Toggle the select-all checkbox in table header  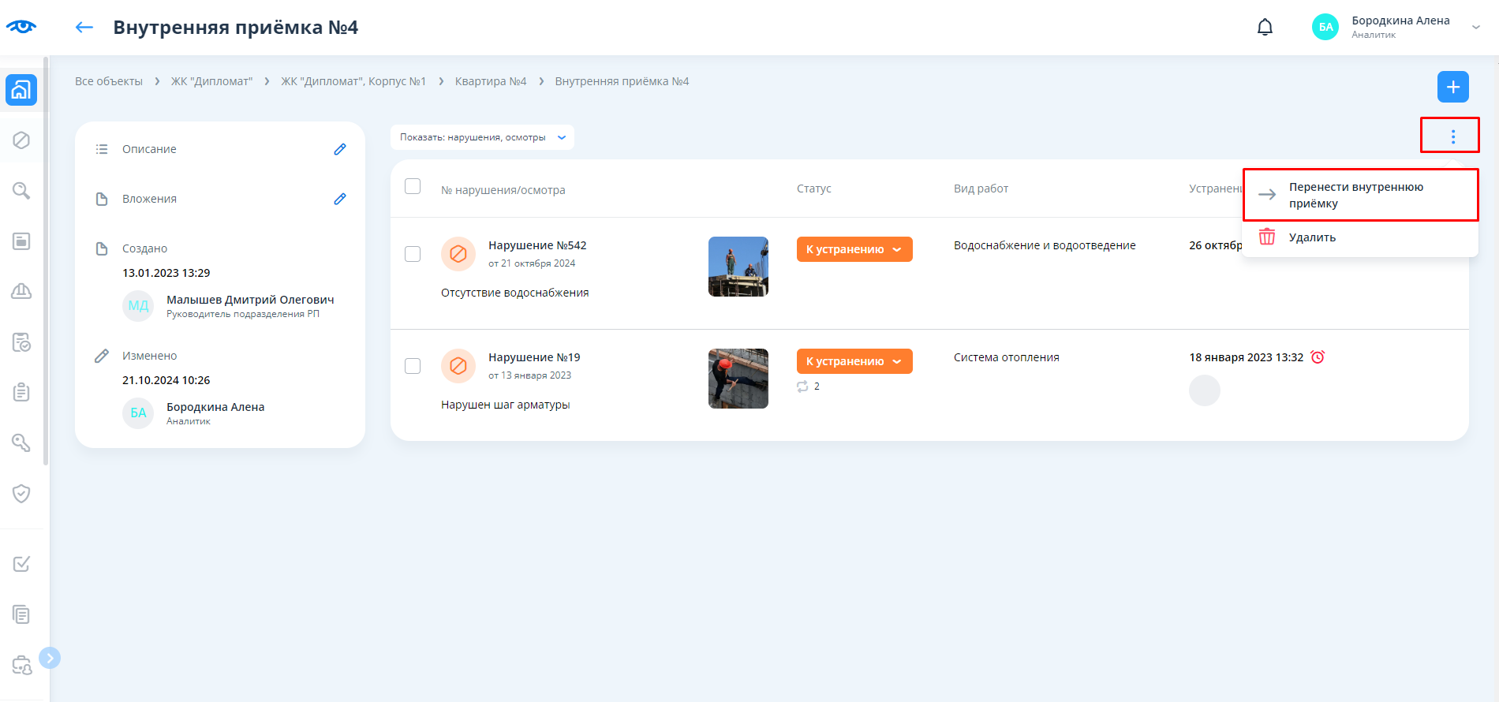[x=413, y=187]
